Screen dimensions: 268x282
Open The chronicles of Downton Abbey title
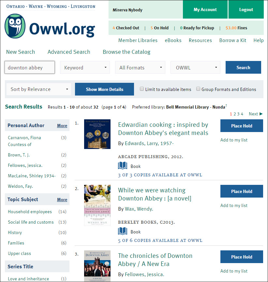155,260
